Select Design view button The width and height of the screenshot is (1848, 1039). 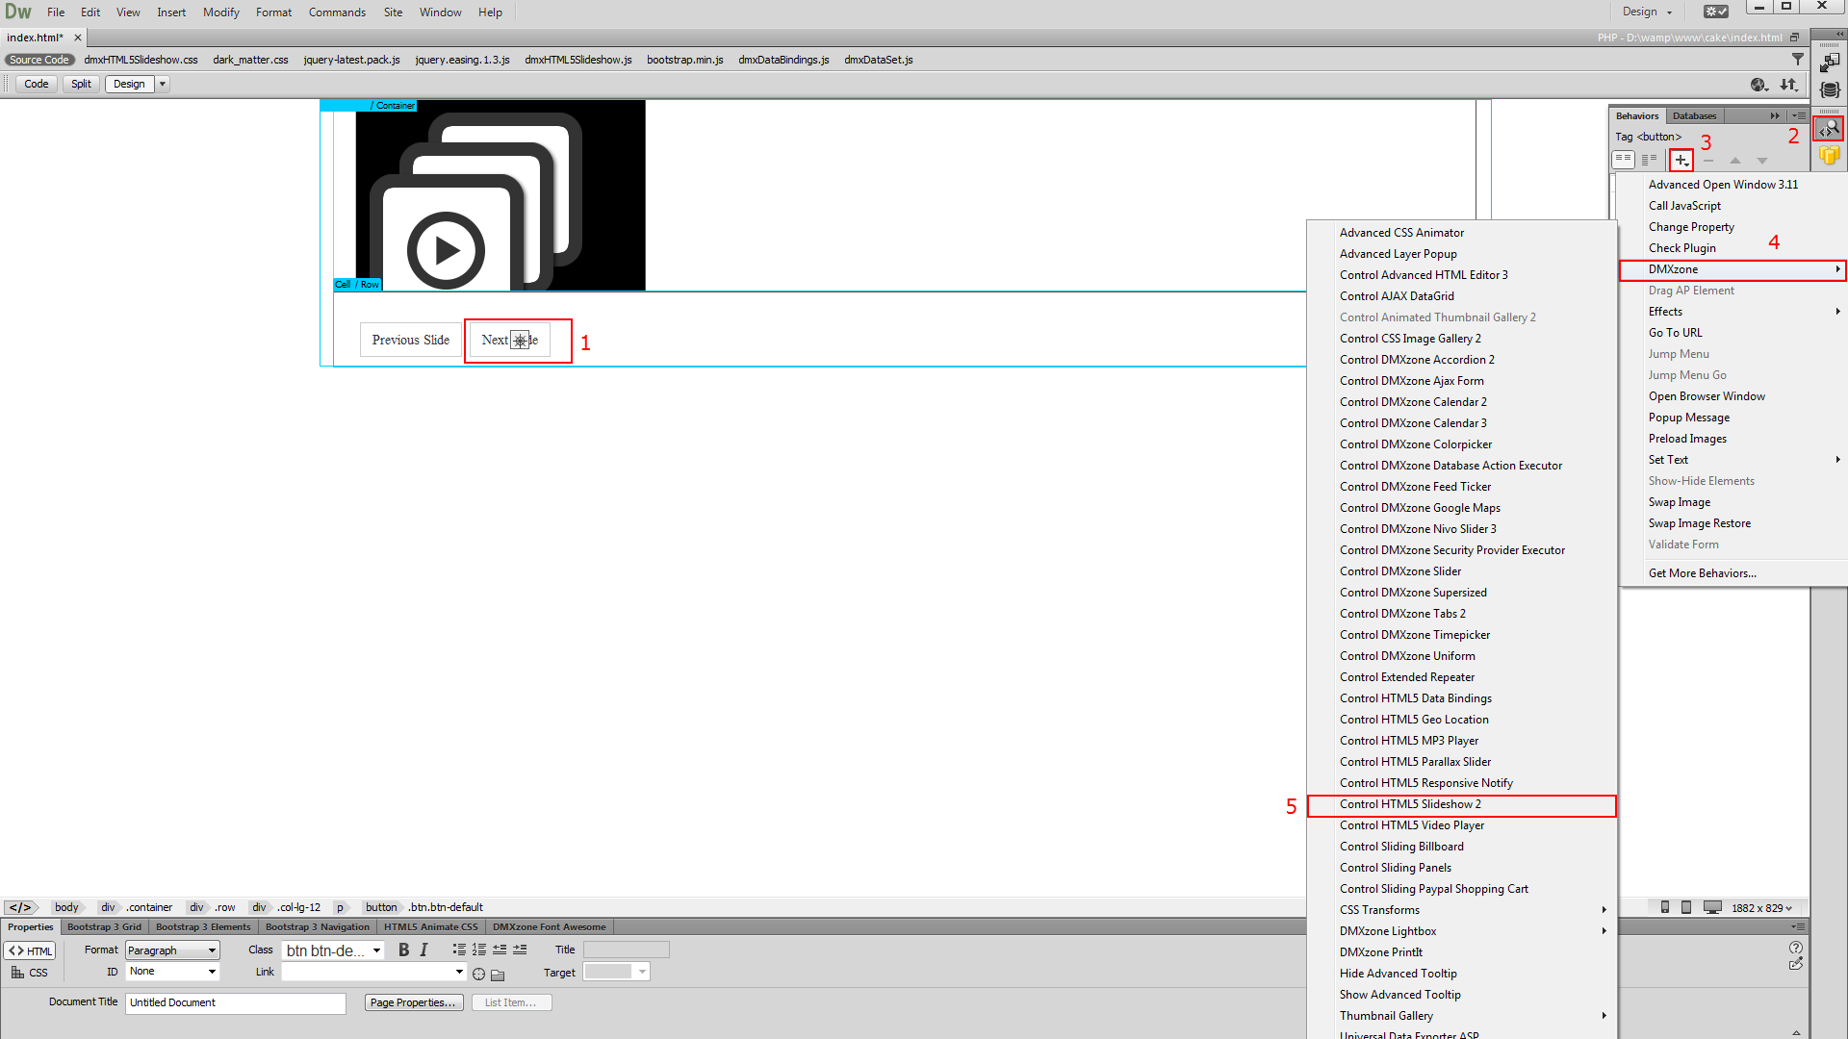pyautogui.click(x=129, y=84)
